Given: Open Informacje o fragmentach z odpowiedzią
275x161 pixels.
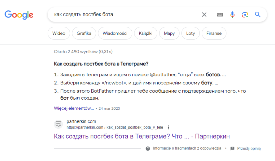Looking at the screenshot, I should click(x=187, y=148).
